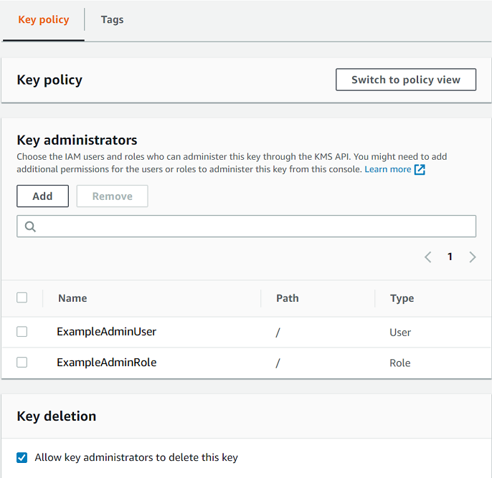Sort by the Name column header

pos(72,298)
